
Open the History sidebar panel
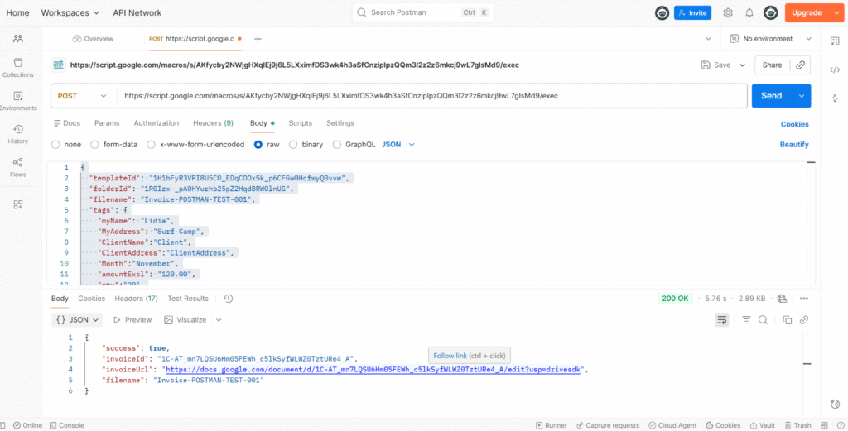pyautogui.click(x=18, y=134)
